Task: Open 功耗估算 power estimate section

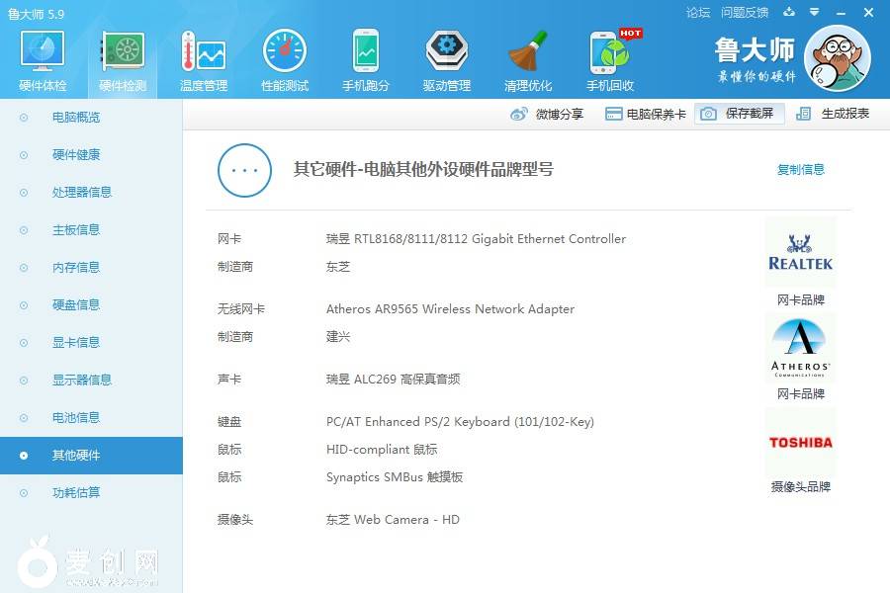Action: [76, 493]
